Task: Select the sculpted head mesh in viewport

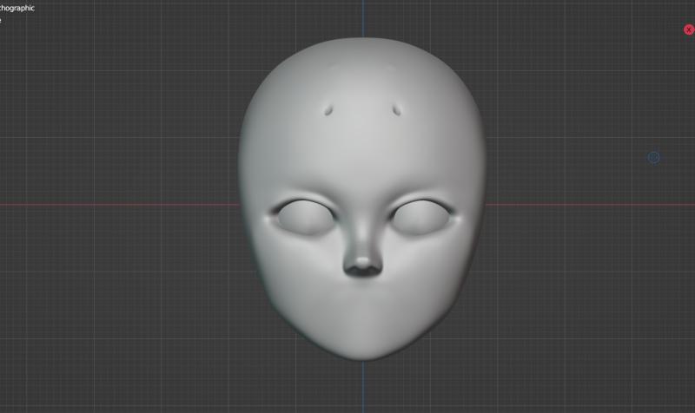Action: [362, 199]
